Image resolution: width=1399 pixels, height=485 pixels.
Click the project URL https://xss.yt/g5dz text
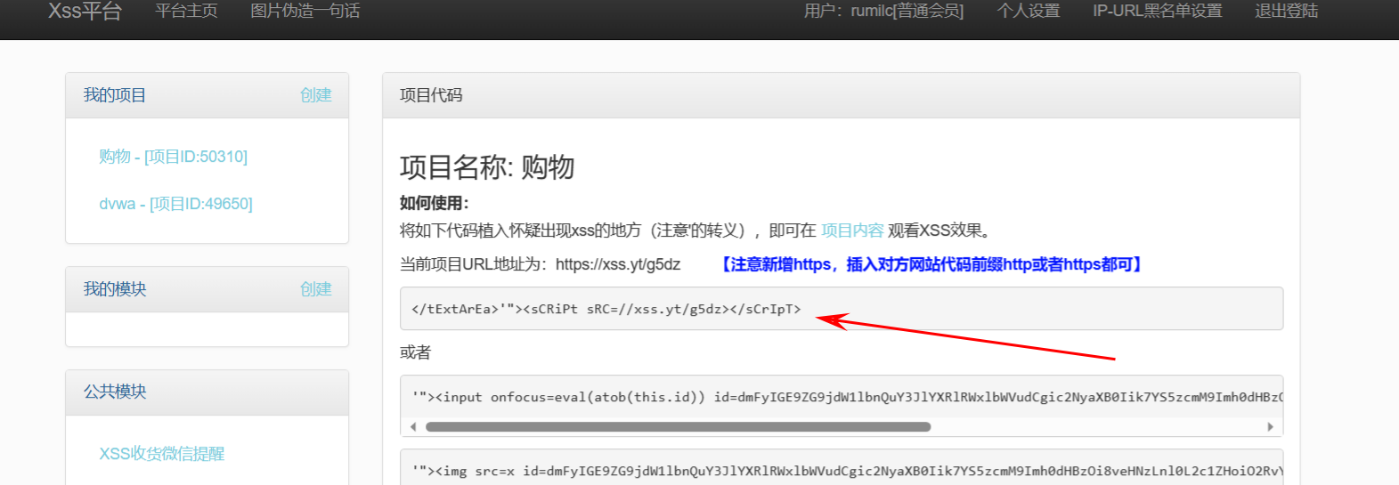click(618, 264)
